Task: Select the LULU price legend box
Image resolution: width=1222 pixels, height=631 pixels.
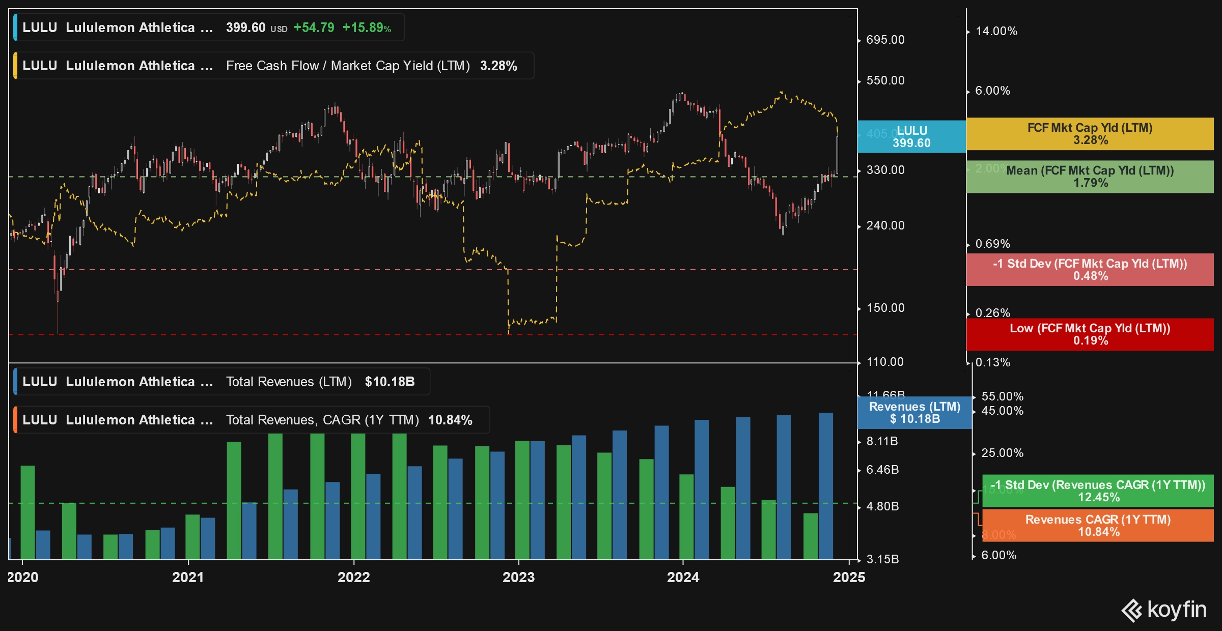Action: [x=209, y=27]
